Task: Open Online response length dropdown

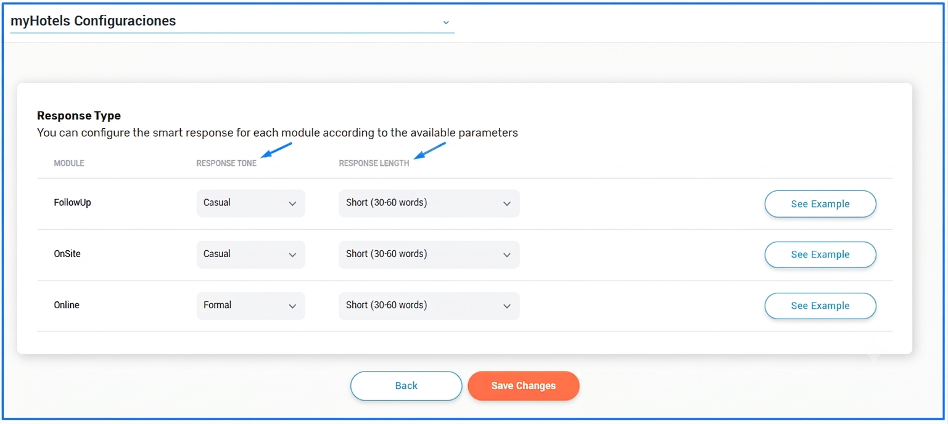Action: point(429,306)
